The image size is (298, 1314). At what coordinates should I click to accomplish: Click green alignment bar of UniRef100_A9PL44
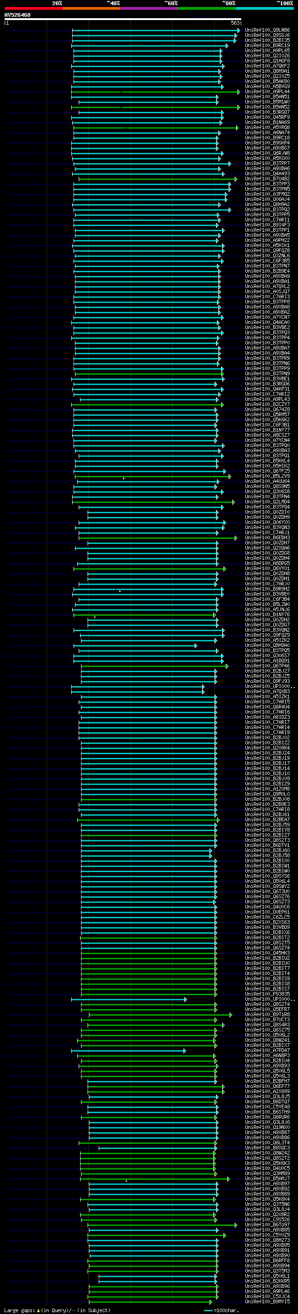(x=156, y=92)
